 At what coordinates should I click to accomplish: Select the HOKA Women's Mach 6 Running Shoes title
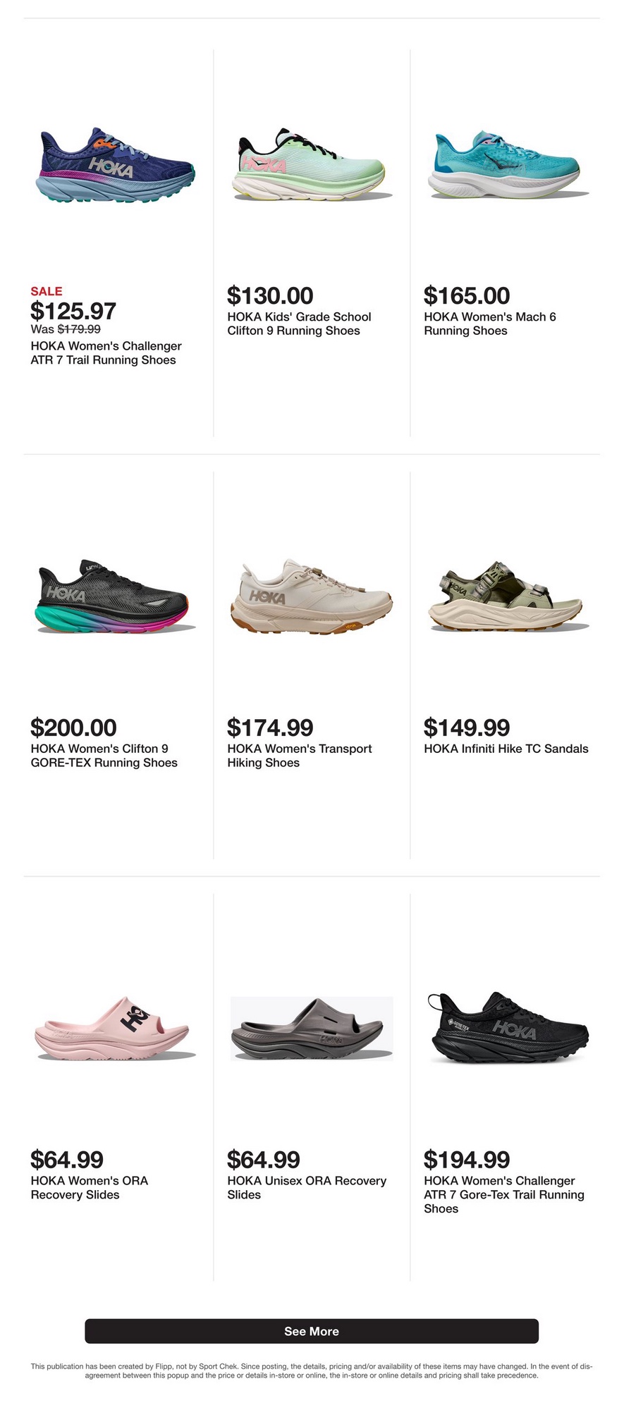pos(490,324)
